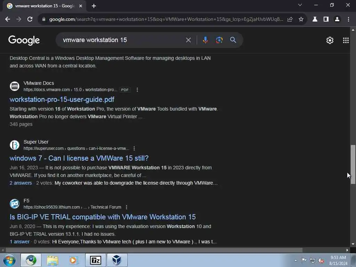356x267 pixels.
Task: Click the F5 site favicon
Action: pos(15,204)
